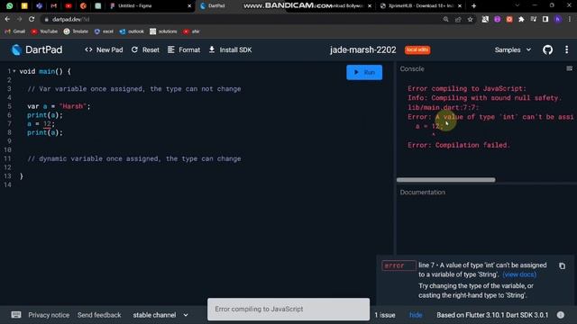Reload the current page
Screen dimensions: 577x324
point(32,19)
